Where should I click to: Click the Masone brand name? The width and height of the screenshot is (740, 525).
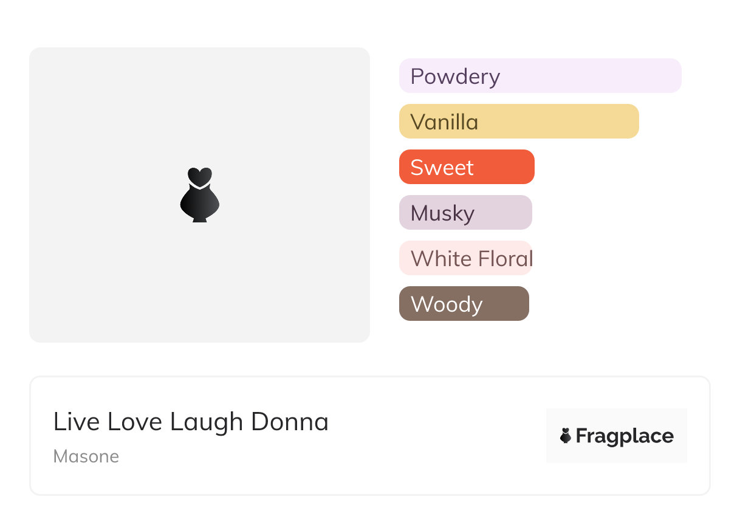coord(86,456)
